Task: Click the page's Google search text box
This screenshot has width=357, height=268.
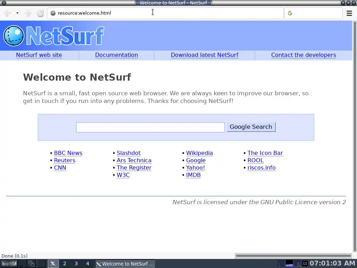Action: pos(150,127)
